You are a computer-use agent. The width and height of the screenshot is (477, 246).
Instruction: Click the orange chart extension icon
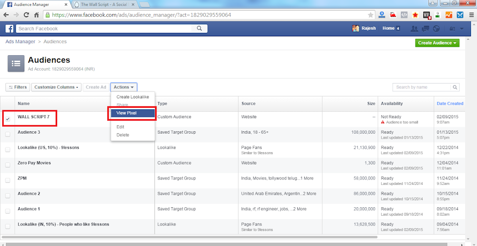click(x=449, y=14)
